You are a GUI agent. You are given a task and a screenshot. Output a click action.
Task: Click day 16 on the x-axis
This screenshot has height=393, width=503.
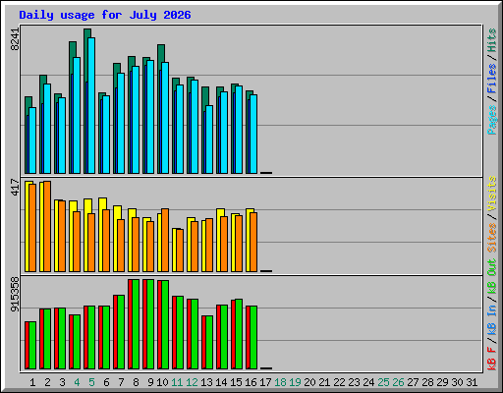tap(251, 382)
